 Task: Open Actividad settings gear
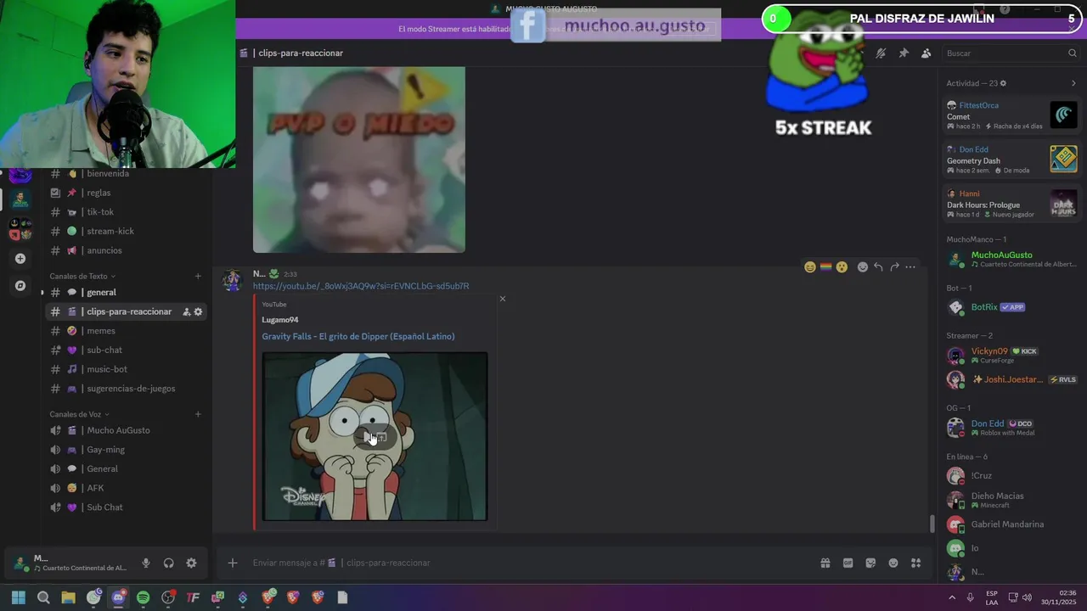[1003, 83]
